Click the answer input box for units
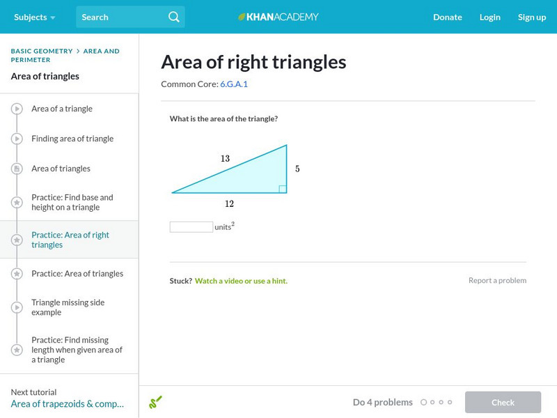 [191, 227]
